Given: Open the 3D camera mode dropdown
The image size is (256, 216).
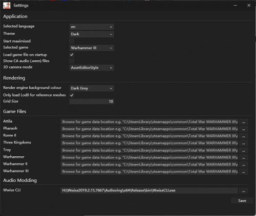Looking at the screenshot, I should coord(92,68).
